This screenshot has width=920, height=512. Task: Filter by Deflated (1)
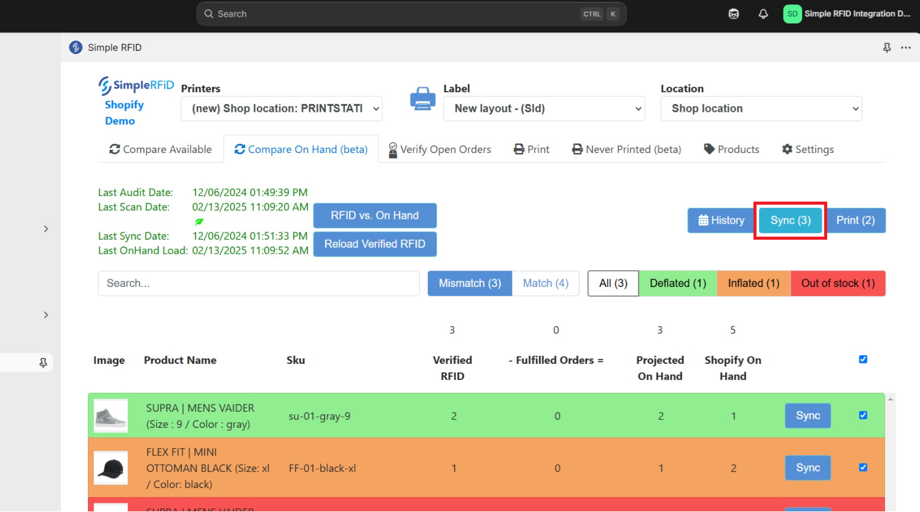tap(678, 283)
